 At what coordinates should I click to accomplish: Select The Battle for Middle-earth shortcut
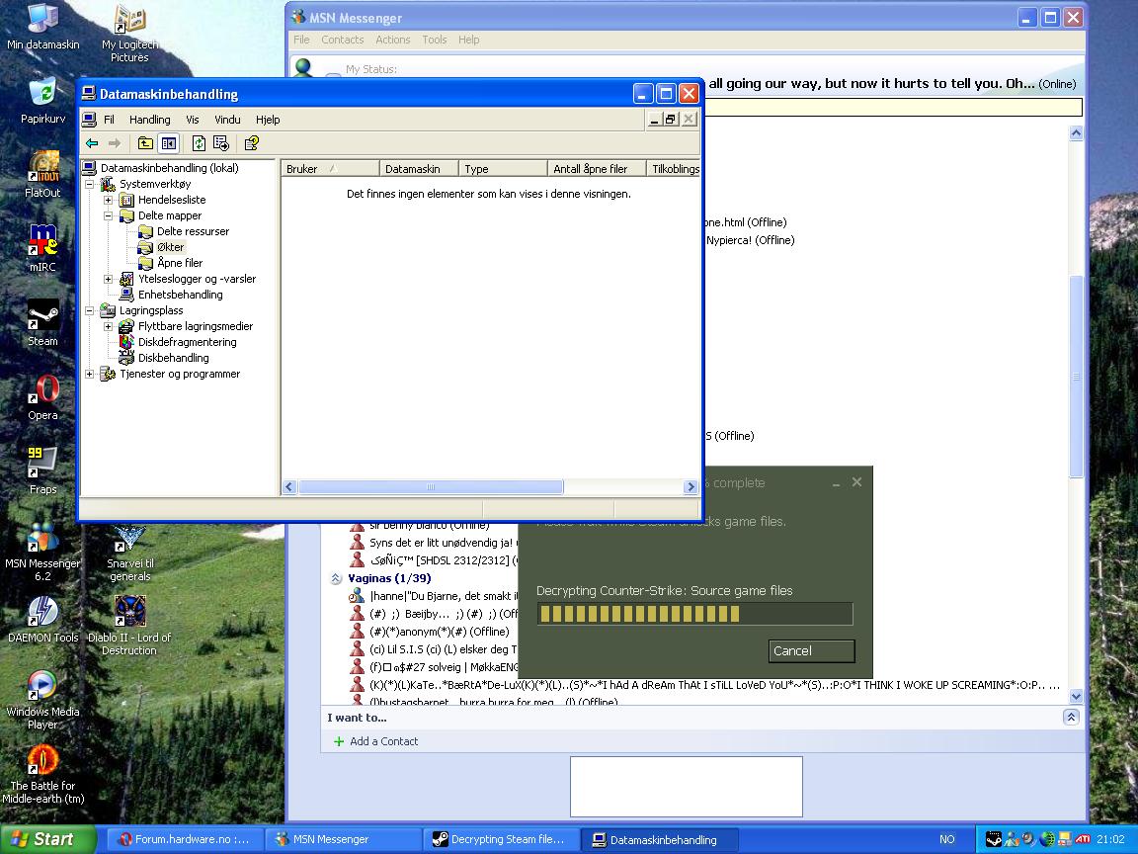click(x=42, y=774)
